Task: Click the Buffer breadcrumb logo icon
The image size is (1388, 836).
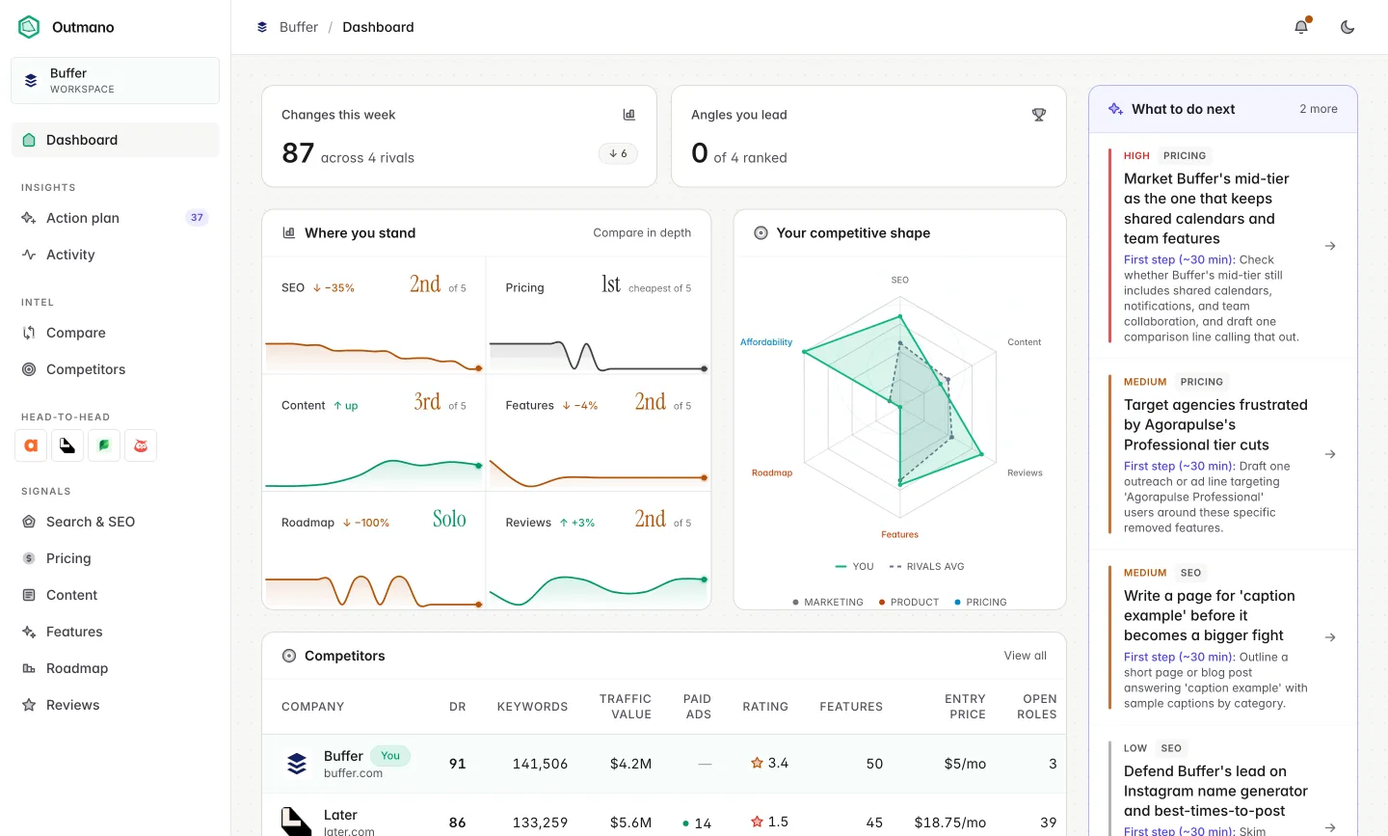Action: (x=262, y=27)
